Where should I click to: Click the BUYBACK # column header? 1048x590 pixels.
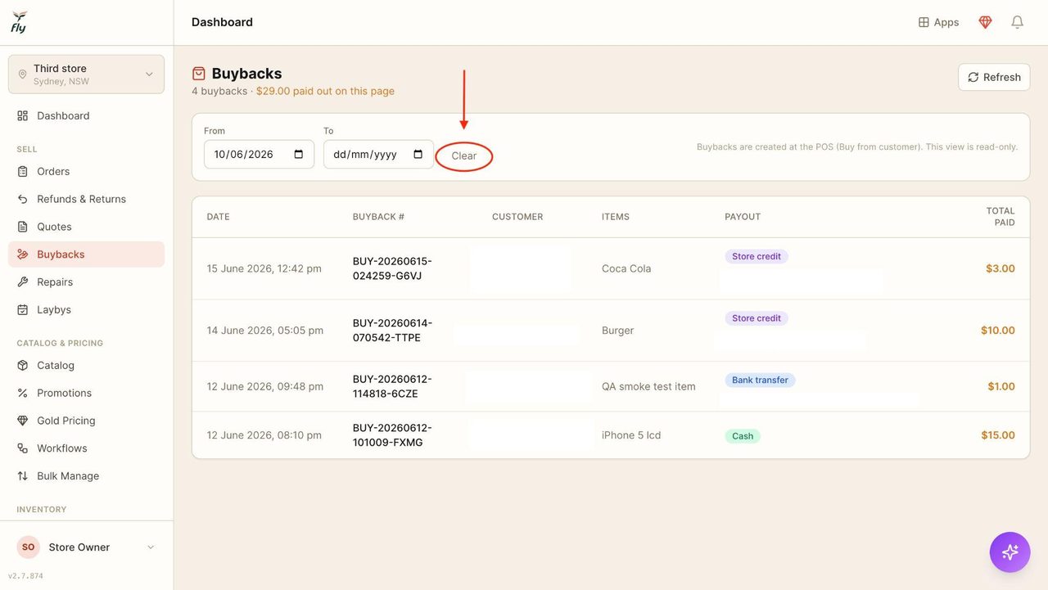[378, 217]
